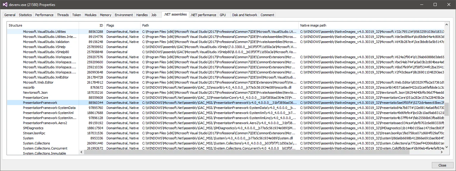Image resolution: width=456 pixels, height=171 pixels.
Task: Select the Microsoft.VisualStudio.Workspace row
Action: (x=226, y=57)
